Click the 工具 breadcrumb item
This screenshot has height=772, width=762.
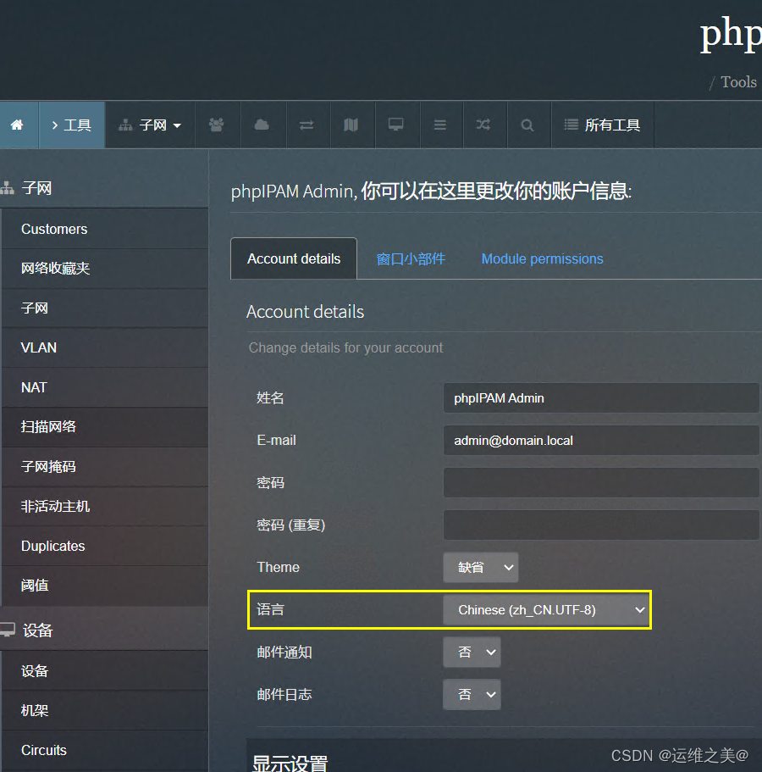point(72,125)
